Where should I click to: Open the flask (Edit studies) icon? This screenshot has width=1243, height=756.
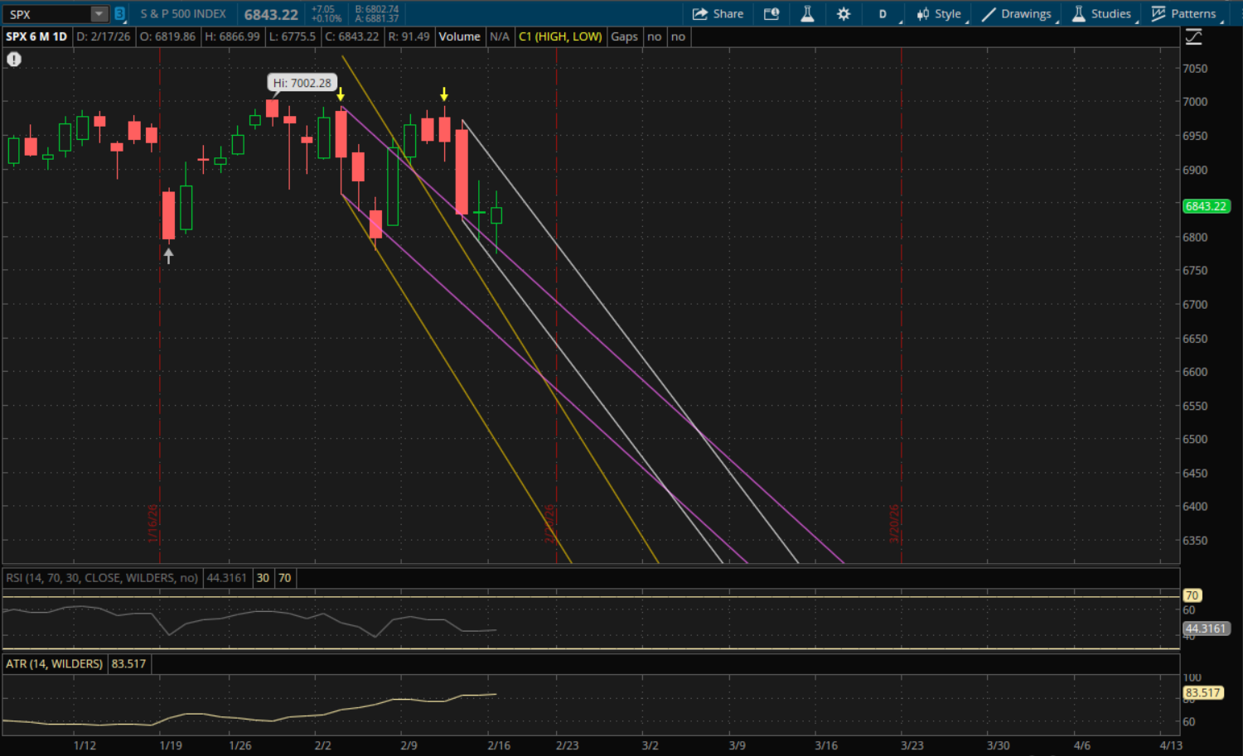807,14
